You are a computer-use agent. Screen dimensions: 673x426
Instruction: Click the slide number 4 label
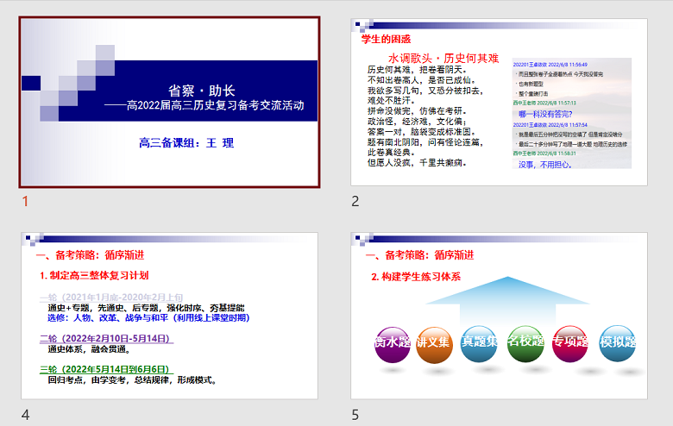pyautogui.click(x=25, y=416)
